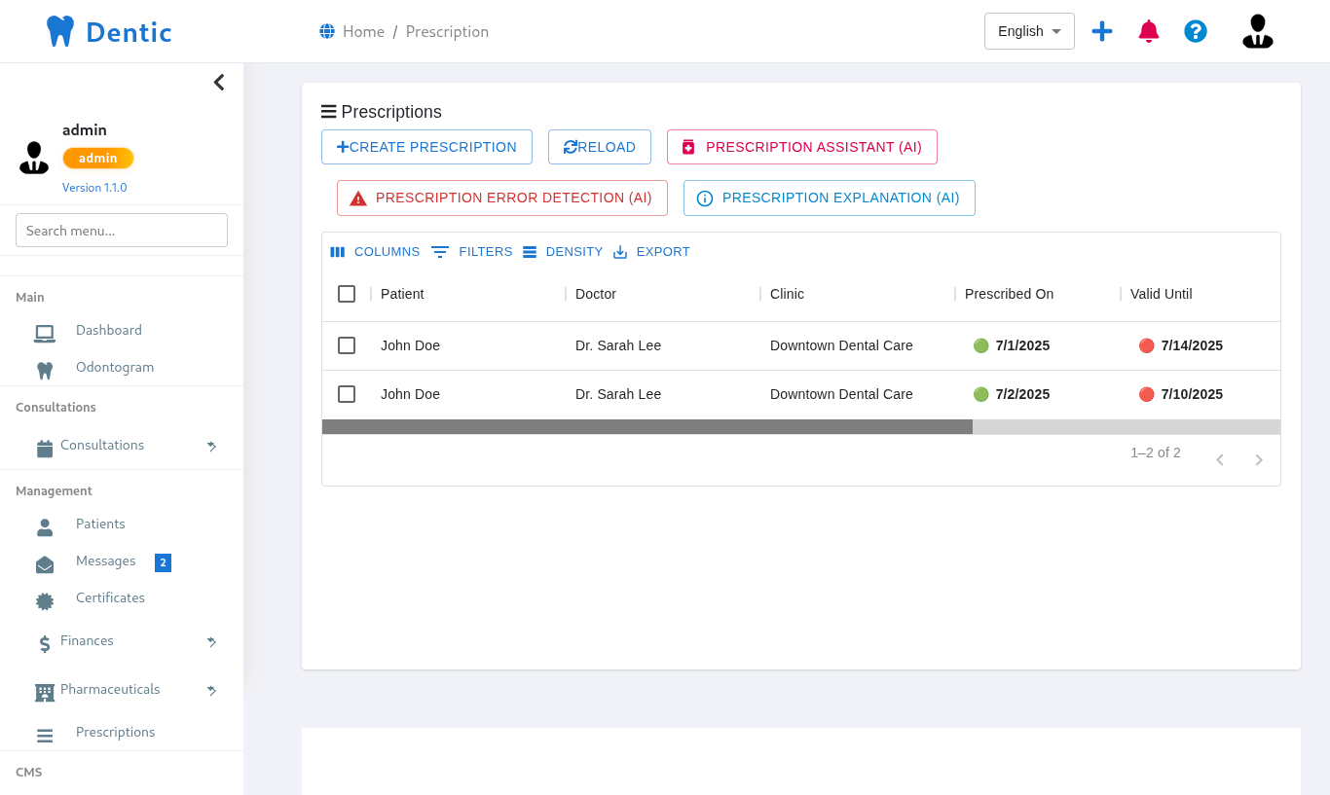Open Dashboard from the sidebar menu
This screenshot has height=795, width=1330.
click(x=109, y=331)
